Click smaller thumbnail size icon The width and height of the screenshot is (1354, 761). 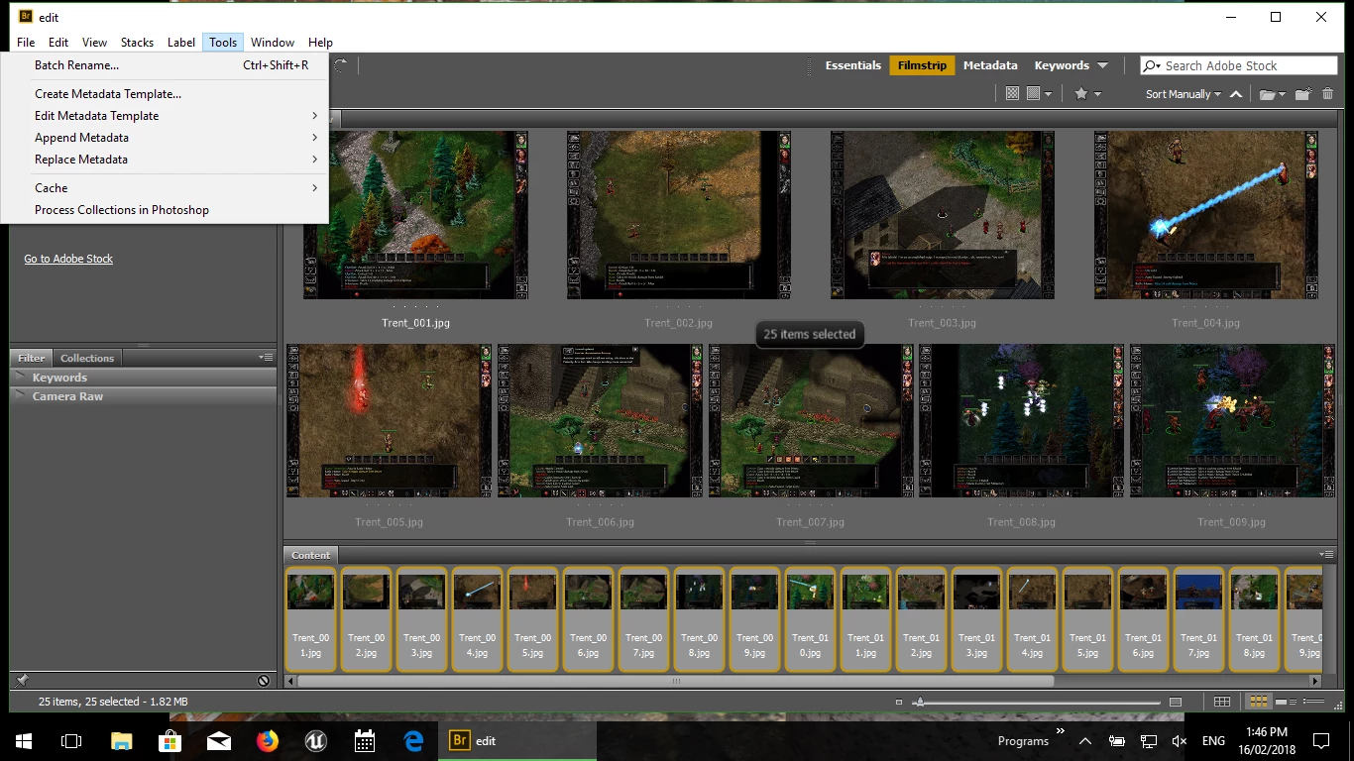pyautogui.click(x=899, y=702)
